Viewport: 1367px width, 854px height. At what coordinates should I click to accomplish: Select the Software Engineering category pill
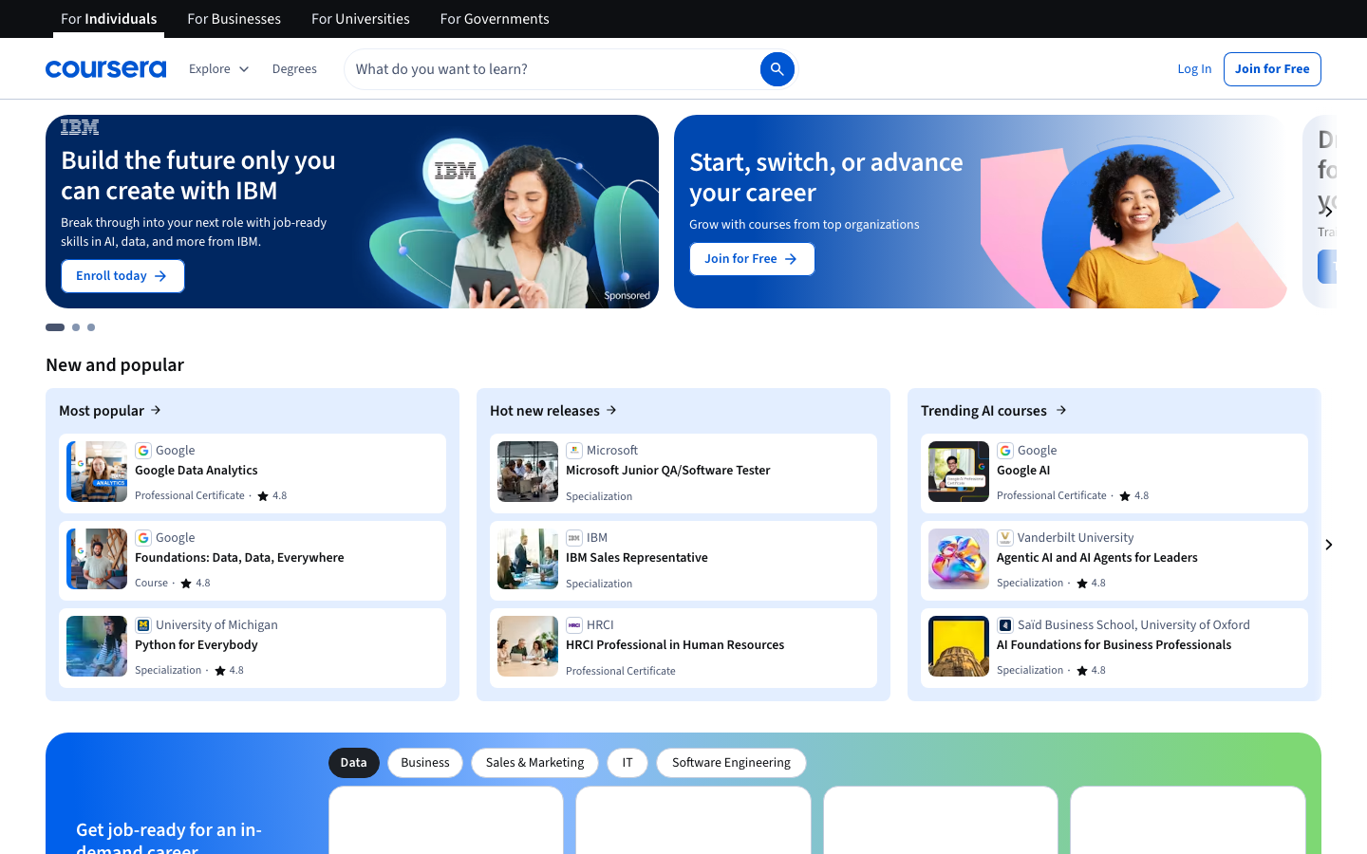(x=731, y=763)
